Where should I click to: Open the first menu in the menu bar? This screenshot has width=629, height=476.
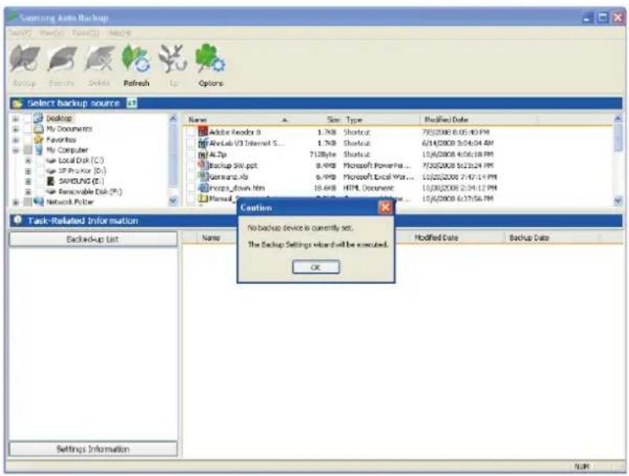pyautogui.click(x=20, y=33)
